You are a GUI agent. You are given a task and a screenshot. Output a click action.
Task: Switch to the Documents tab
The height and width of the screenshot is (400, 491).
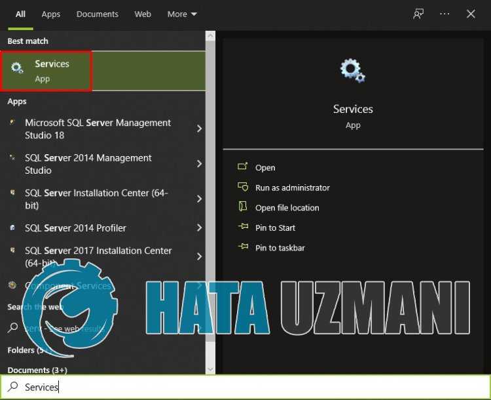click(98, 14)
